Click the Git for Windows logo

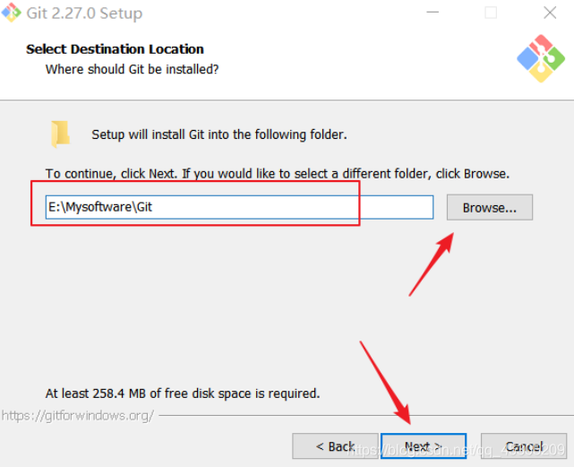[x=540, y=58]
